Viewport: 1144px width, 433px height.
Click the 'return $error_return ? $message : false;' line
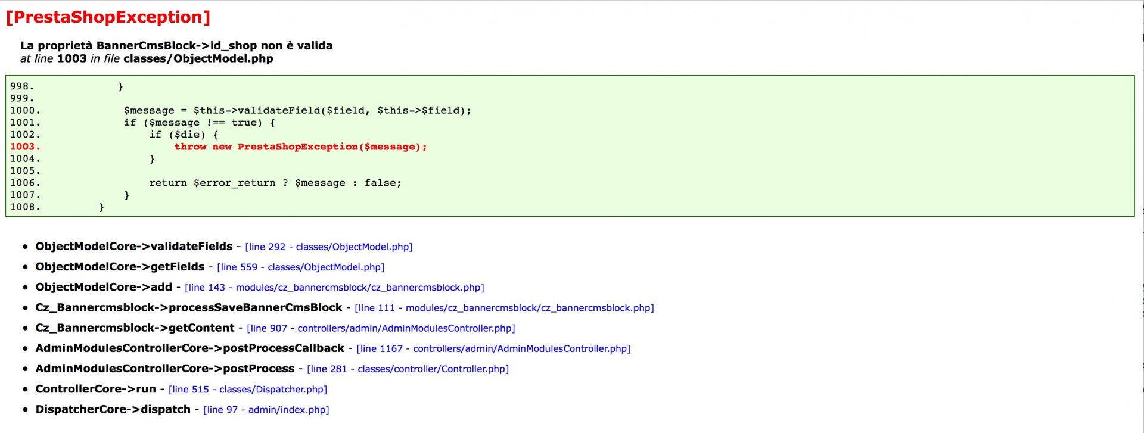click(275, 183)
